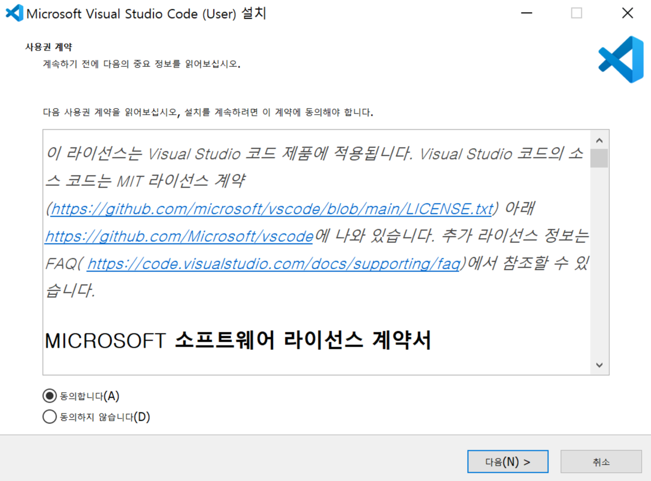The width and height of the screenshot is (651, 481).
Task: Click the MICROSOFT 소프트웨어 라이선스 계약서 heading
Action: coord(238,340)
